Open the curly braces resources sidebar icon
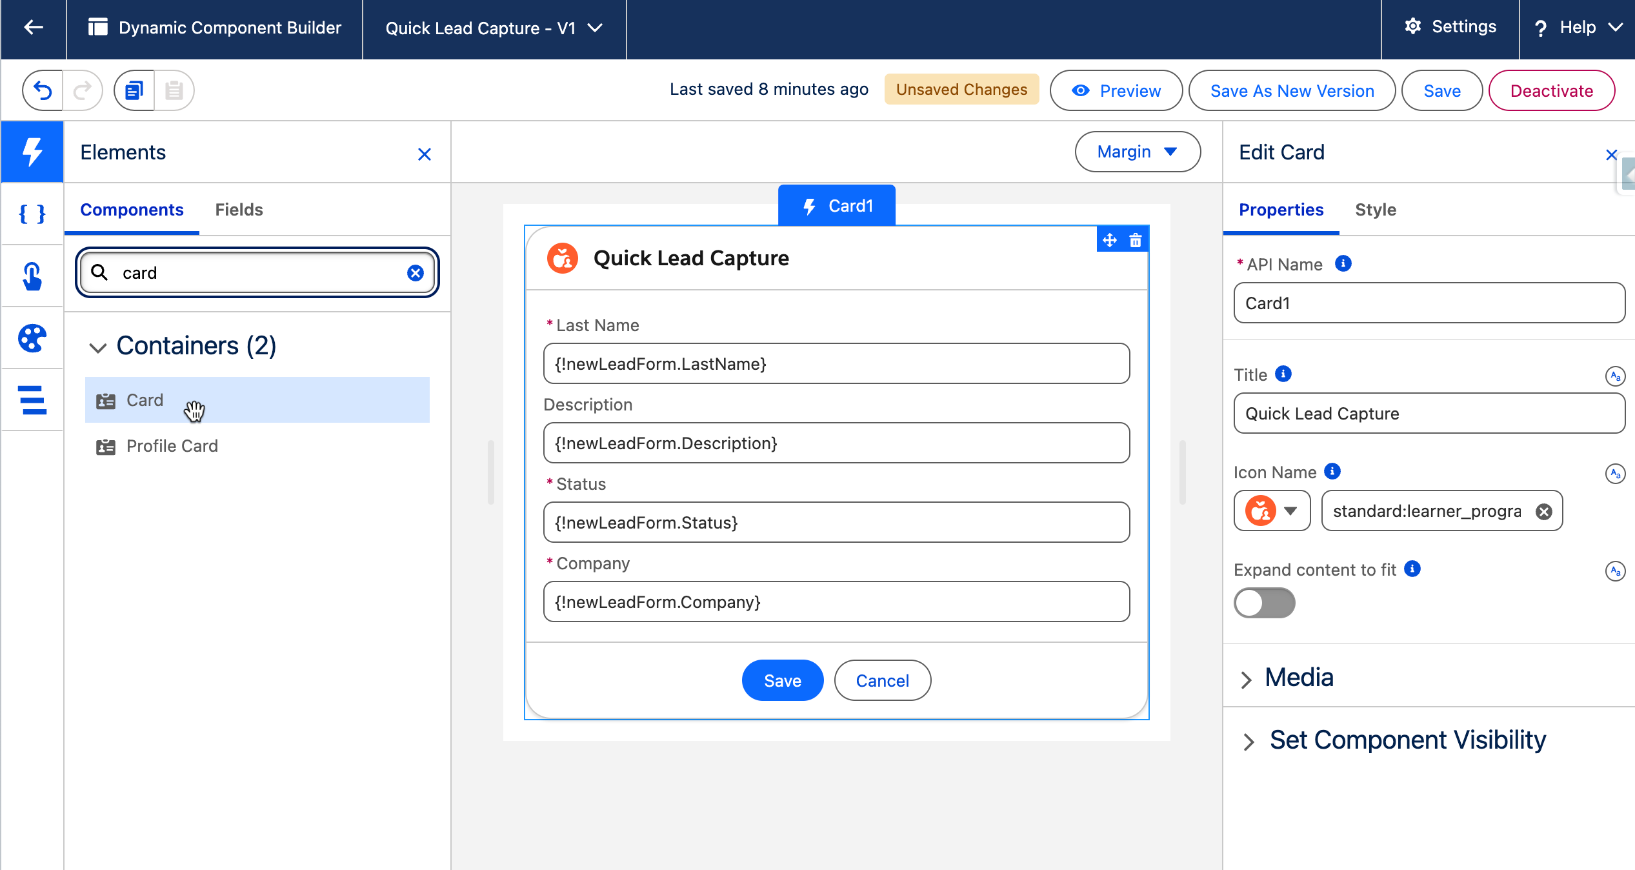The width and height of the screenshot is (1635, 870). [32, 214]
